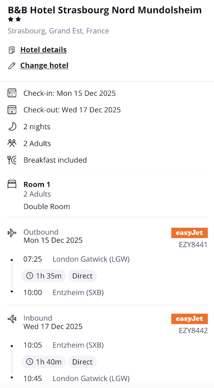Screen dimensions: 214x388
Task: Click flight number EZY8441
Action: point(193,245)
